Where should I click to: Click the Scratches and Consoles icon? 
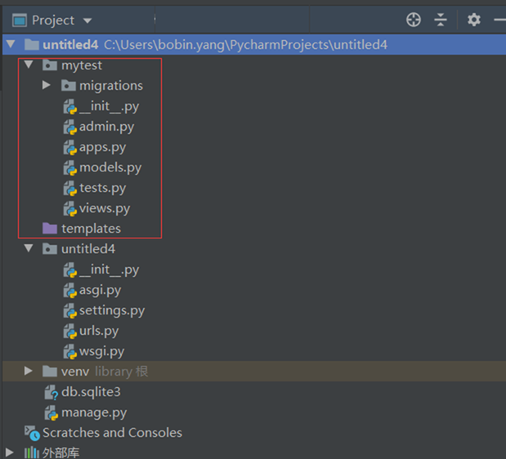point(32,432)
